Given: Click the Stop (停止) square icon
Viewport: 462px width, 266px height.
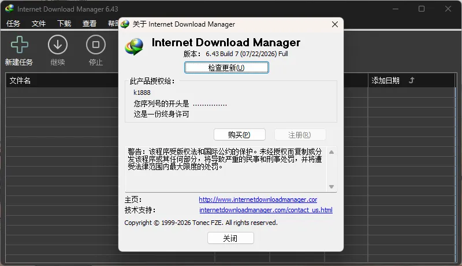Looking at the screenshot, I should point(96,45).
